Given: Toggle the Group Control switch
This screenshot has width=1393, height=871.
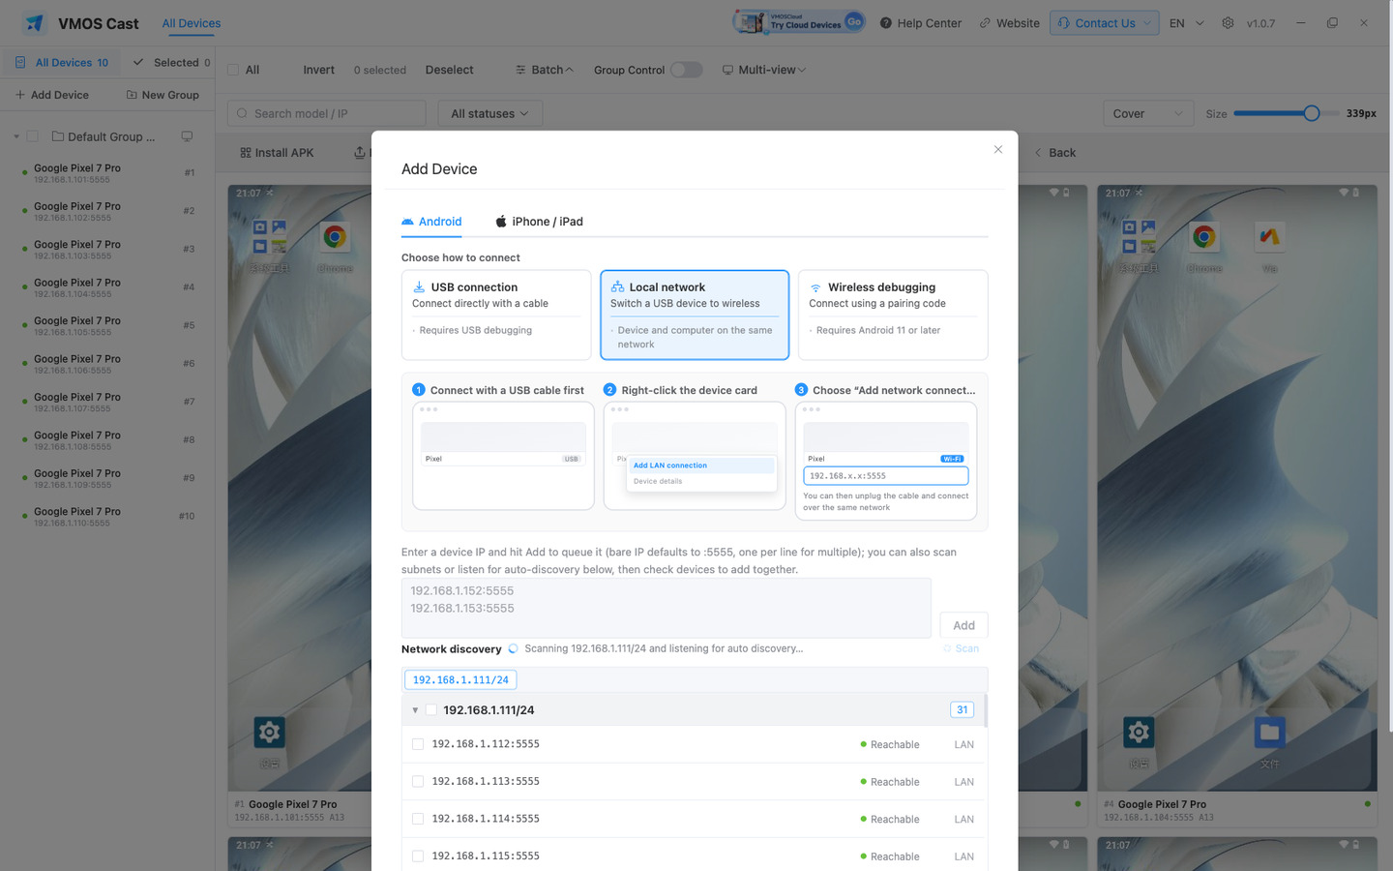Looking at the screenshot, I should tap(687, 70).
